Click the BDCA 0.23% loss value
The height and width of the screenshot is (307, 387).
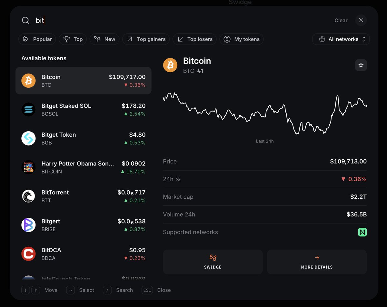(135, 258)
